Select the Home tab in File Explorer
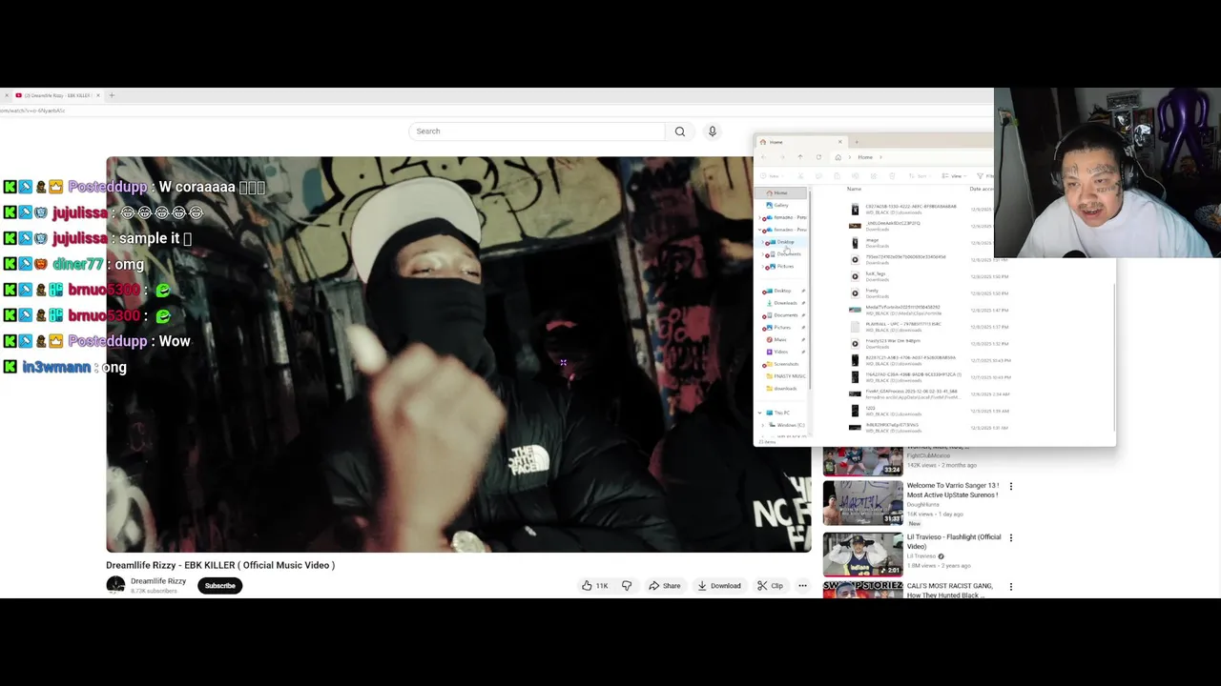The image size is (1221, 686). (801, 142)
